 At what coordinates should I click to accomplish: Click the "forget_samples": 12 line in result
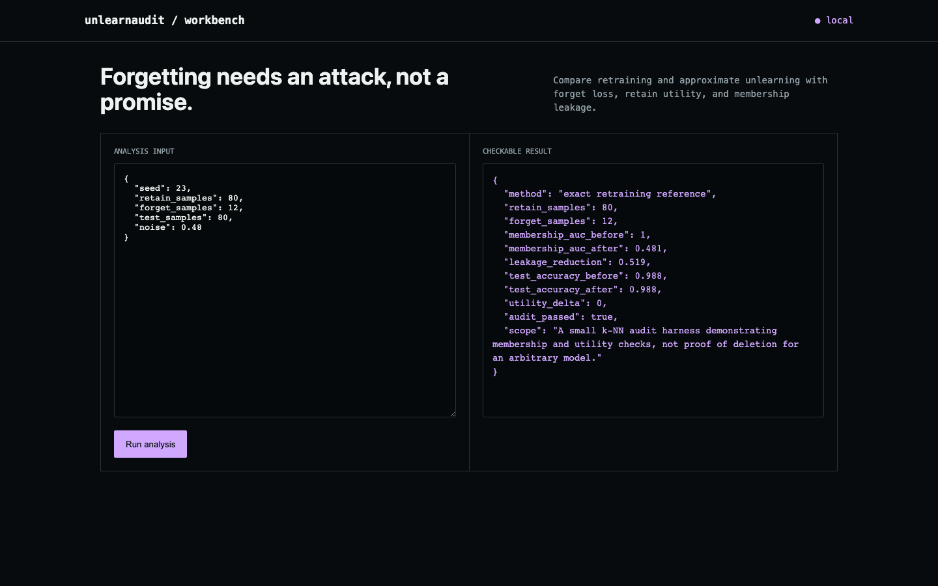tap(560, 221)
